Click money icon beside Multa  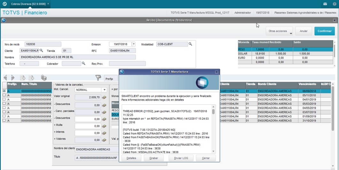104,126
